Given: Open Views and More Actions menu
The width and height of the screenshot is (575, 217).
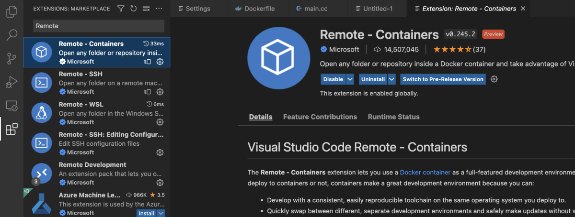Looking at the screenshot, I should coord(159,9).
